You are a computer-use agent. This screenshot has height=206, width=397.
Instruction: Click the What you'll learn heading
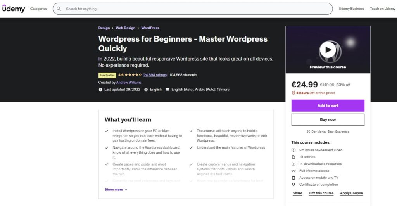128,119
